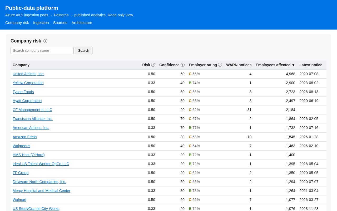This screenshot has width=337, height=211.
Task: Open Hyatt Corporation company page
Action: click(x=27, y=101)
